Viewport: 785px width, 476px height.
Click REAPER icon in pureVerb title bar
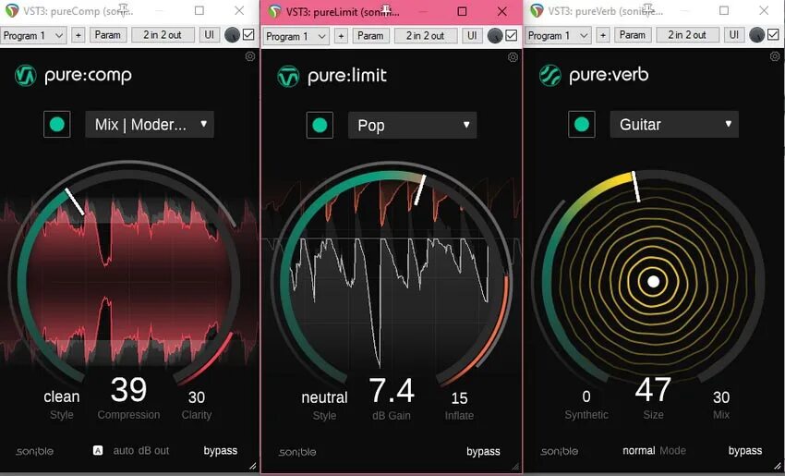537,10
